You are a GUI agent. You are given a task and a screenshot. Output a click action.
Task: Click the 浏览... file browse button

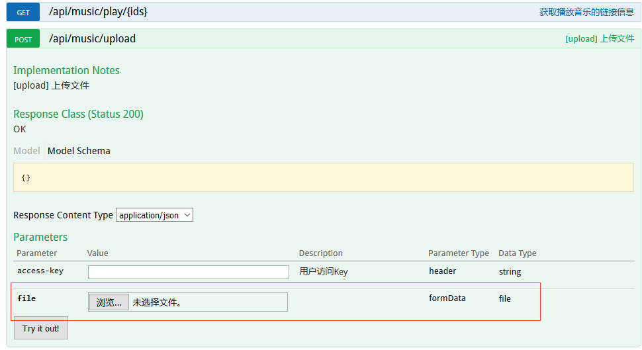109,302
